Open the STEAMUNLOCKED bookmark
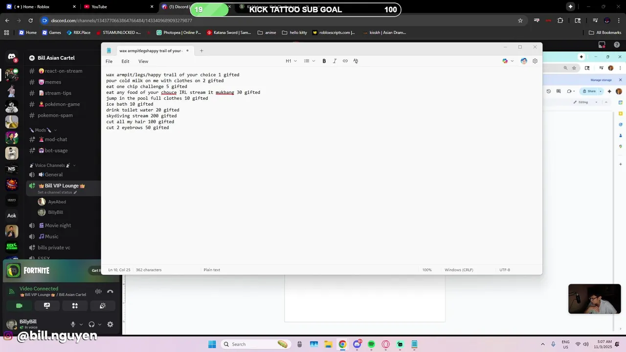This screenshot has height=352, width=626. click(118, 33)
